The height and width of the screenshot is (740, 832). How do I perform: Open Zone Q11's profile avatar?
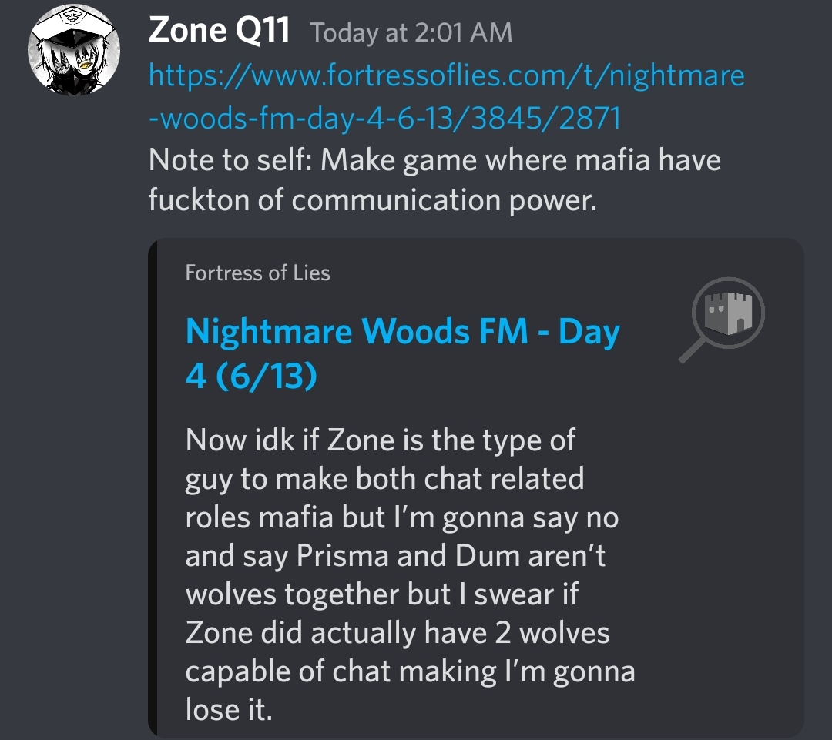(x=74, y=50)
